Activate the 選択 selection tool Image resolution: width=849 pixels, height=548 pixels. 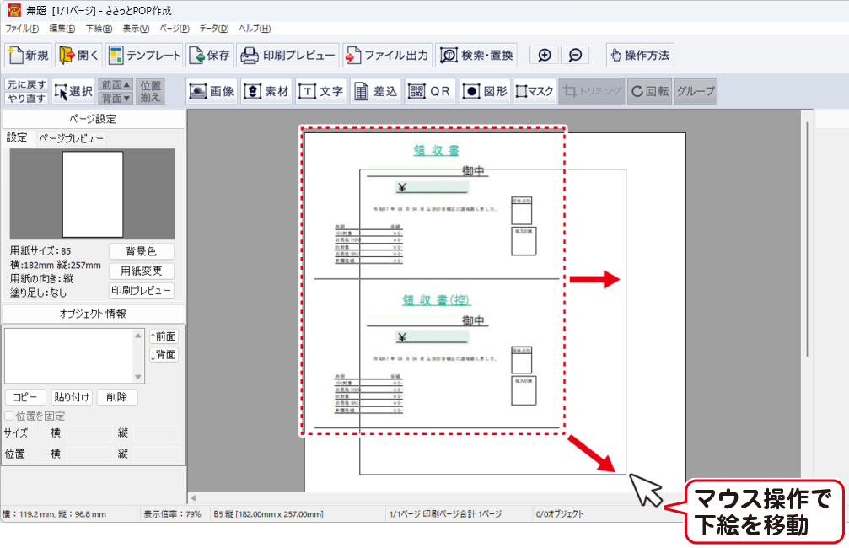73,91
